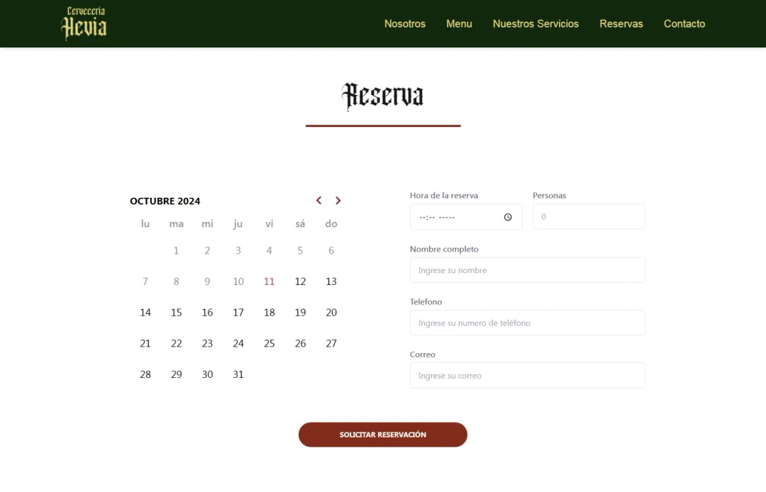Select October 15 date
Viewport: 766px width, 492px height.
click(x=177, y=313)
